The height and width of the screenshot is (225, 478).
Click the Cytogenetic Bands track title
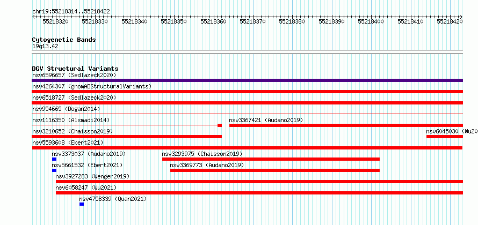tap(64, 40)
